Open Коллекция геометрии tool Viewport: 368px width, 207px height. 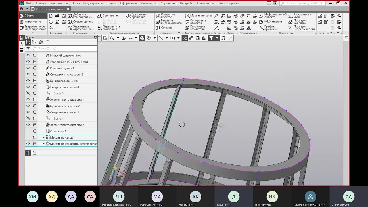195,28
